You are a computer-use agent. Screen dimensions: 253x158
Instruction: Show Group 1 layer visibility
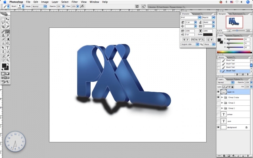(x=218, y=108)
